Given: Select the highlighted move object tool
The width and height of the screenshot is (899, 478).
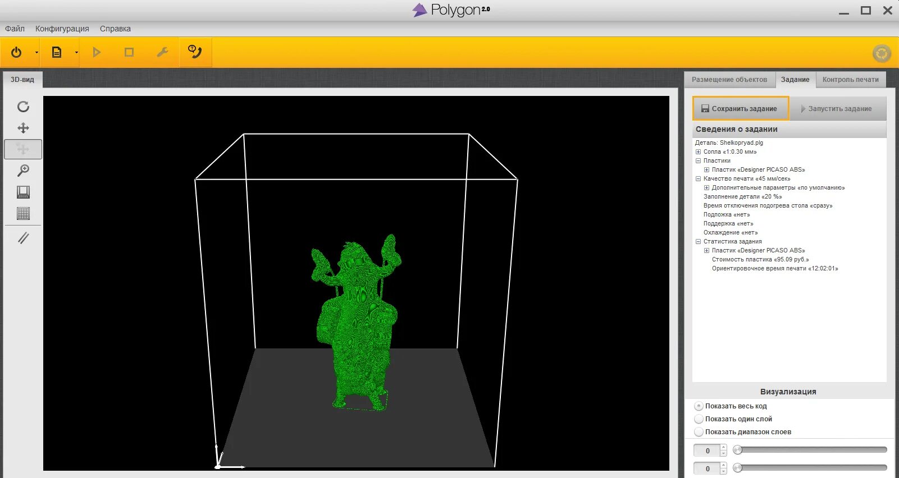Looking at the screenshot, I should click(23, 149).
